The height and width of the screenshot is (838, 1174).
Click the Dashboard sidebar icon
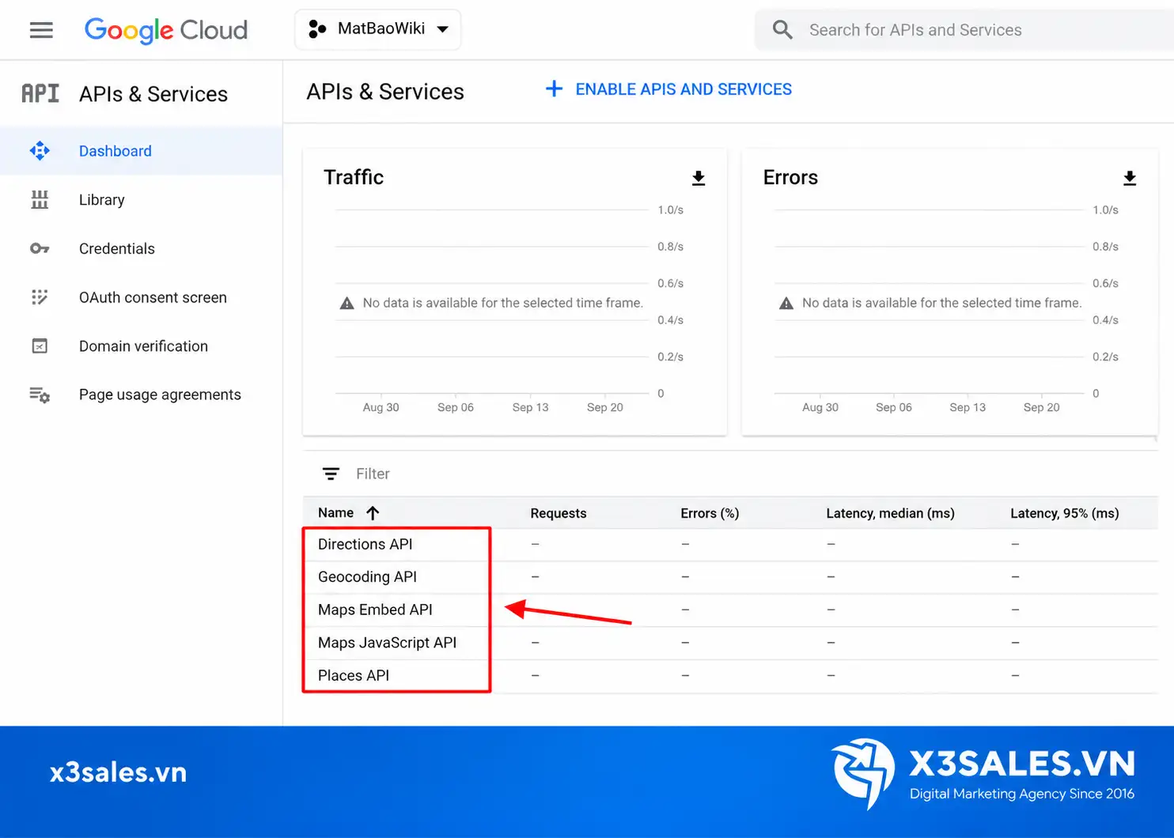tap(40, 150)
